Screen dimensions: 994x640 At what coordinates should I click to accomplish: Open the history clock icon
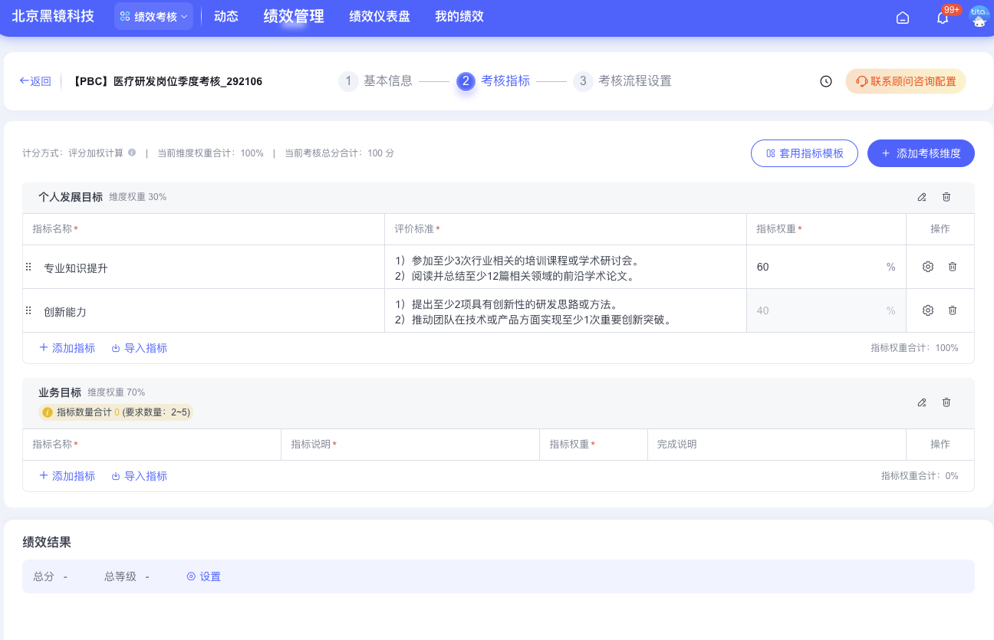[x=826, y=81]
